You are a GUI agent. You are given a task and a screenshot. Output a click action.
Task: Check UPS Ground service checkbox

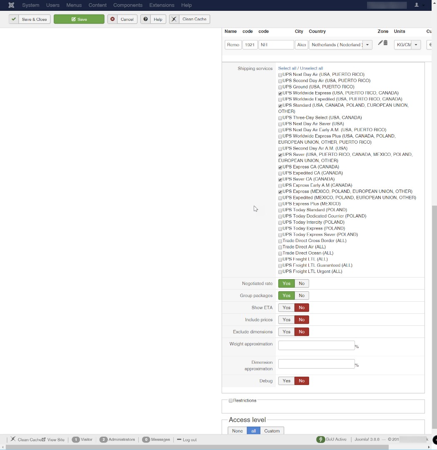point(280,87)
